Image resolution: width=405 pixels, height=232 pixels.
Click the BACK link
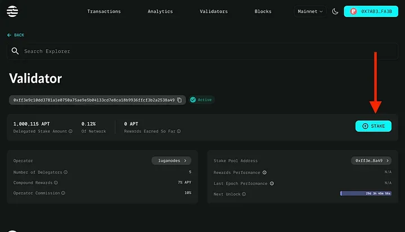pos(16,35)
